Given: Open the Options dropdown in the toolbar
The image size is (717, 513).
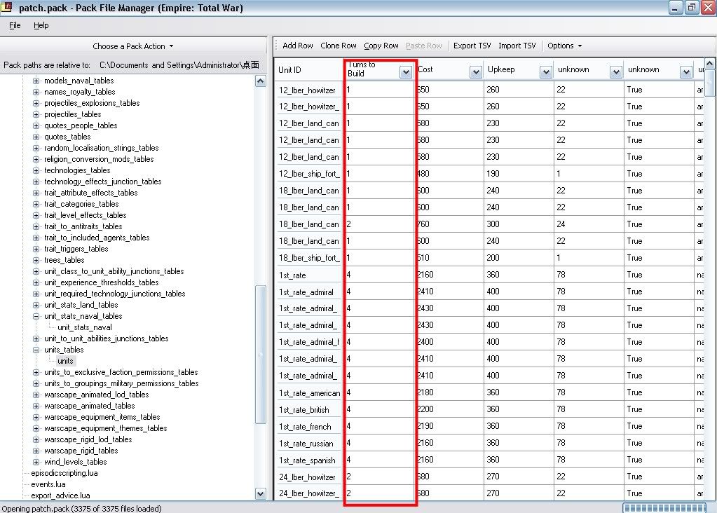Looking at the screenshot, I should pyautogui.click(x=565, y=46).
